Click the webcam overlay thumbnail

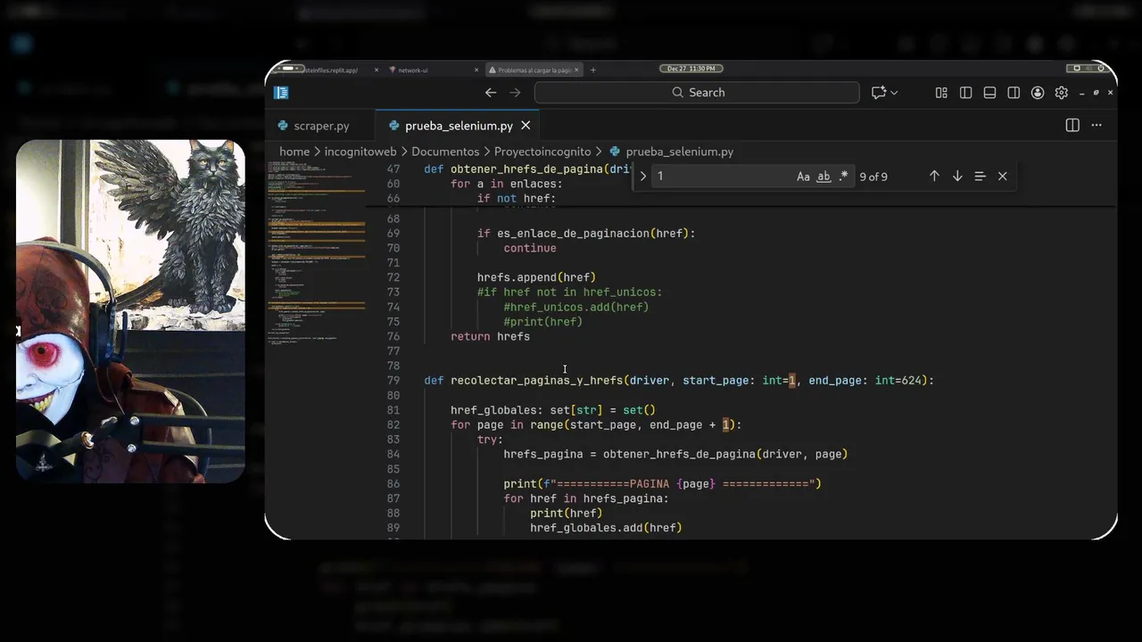[x=130, y=311]
